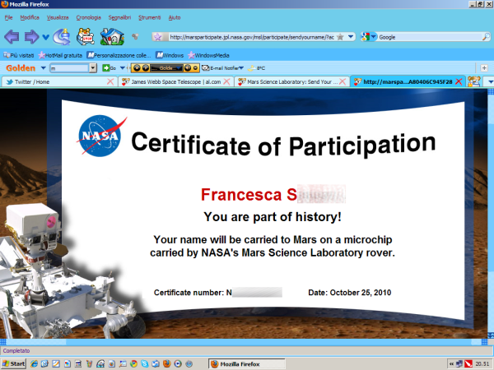Open the Cronologia menu

89,17
